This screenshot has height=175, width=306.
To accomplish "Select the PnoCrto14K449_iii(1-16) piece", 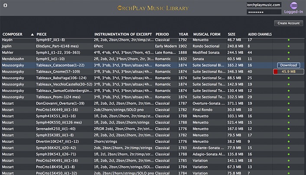I will tap(57, 110).
